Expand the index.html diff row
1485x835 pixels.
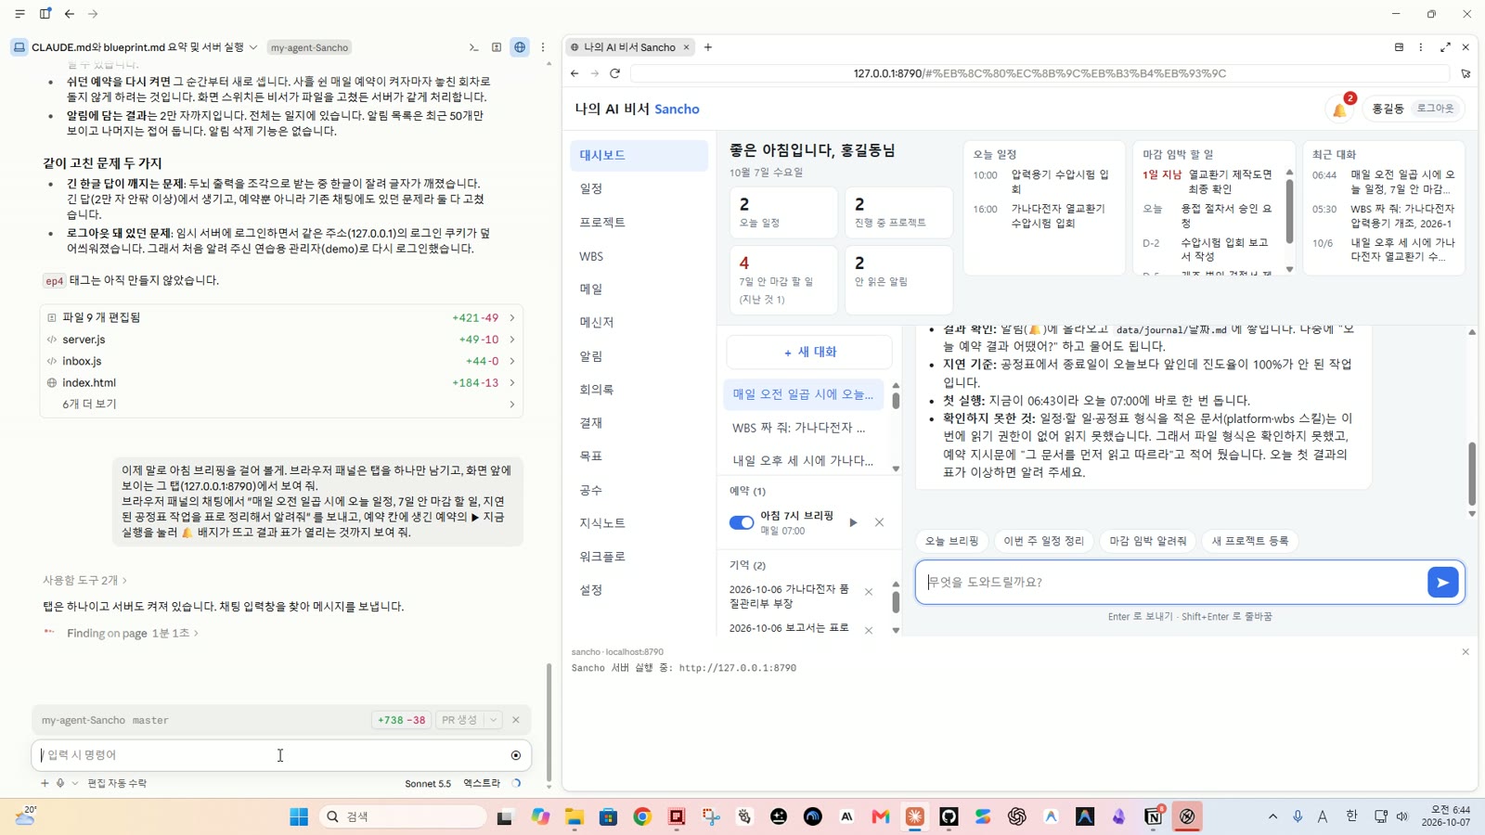[281, 382]
